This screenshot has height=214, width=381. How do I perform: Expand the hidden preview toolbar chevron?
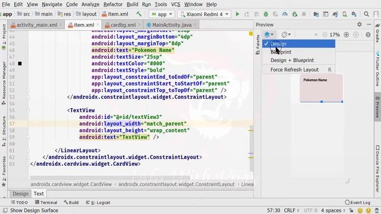coord(316,34)
